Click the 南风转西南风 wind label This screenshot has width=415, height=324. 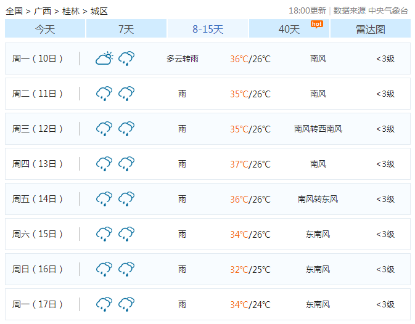pos(318,129)
